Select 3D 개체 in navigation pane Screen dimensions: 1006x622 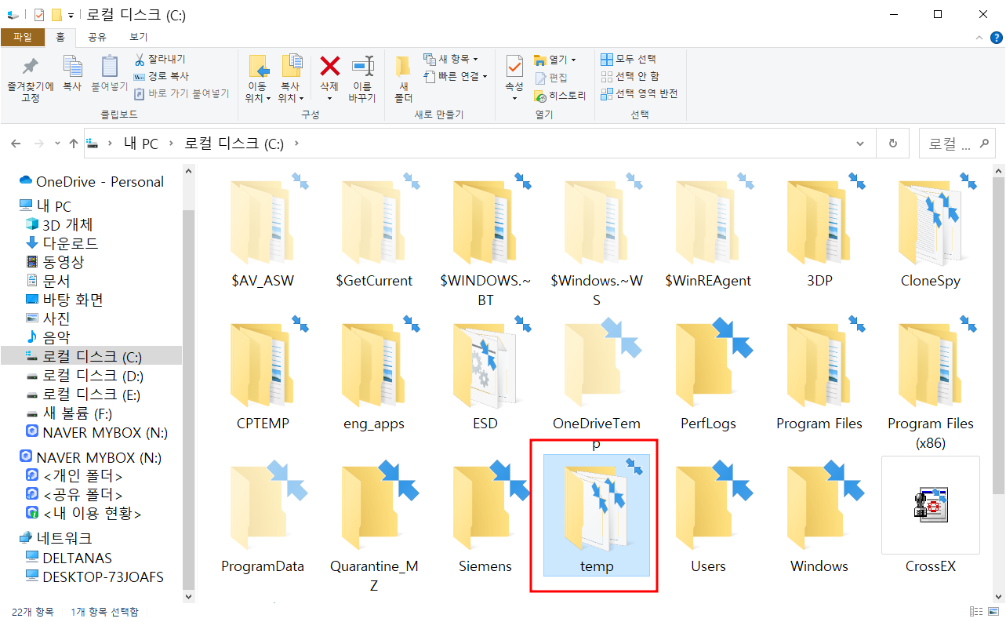click(60, 224)
